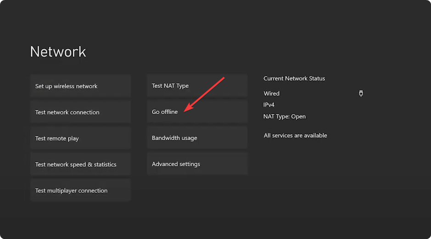Open Bandwidth usage

click(197, 138)
